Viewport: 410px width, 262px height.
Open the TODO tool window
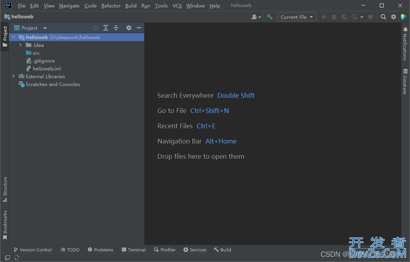(x=70, y=250)
